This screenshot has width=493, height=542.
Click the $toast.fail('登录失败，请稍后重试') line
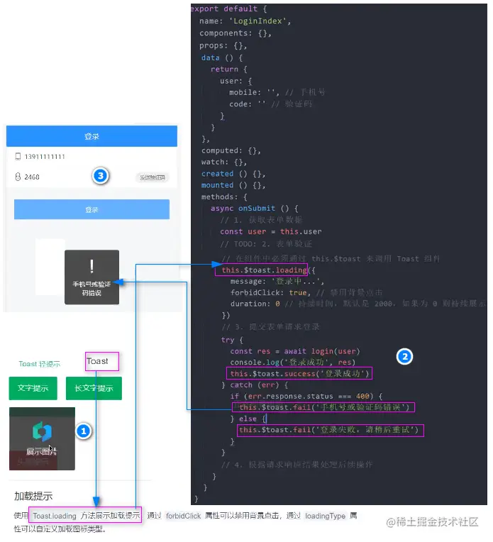click(330, 430)
